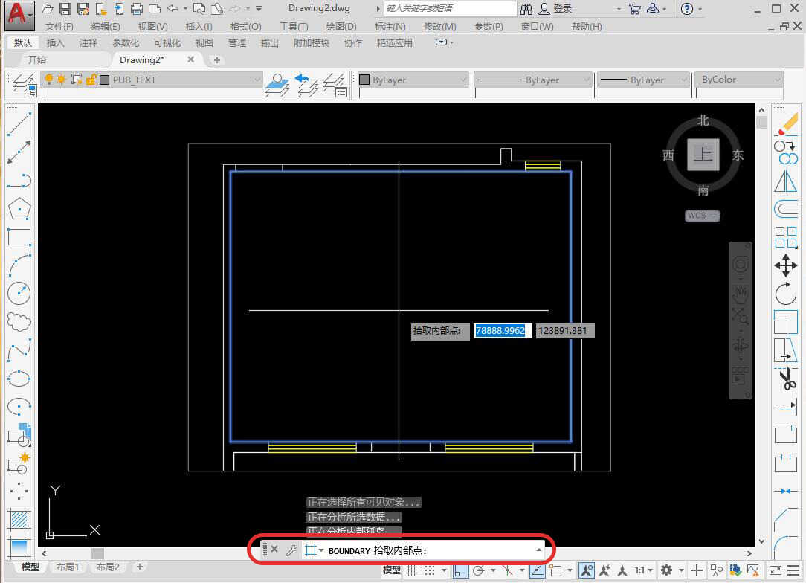
Task: Toggle the drawing grid display
Action: [412, 570]
